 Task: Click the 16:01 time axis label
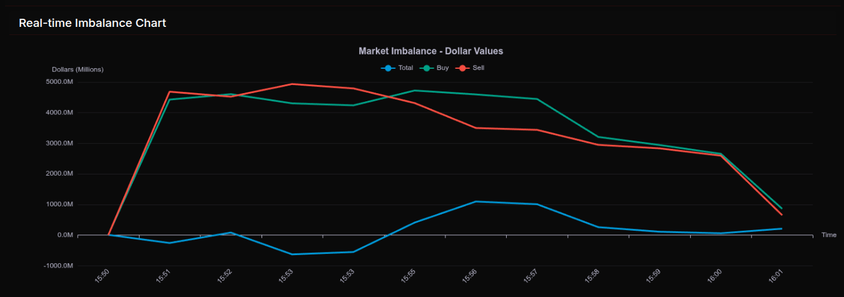point(776,278)
